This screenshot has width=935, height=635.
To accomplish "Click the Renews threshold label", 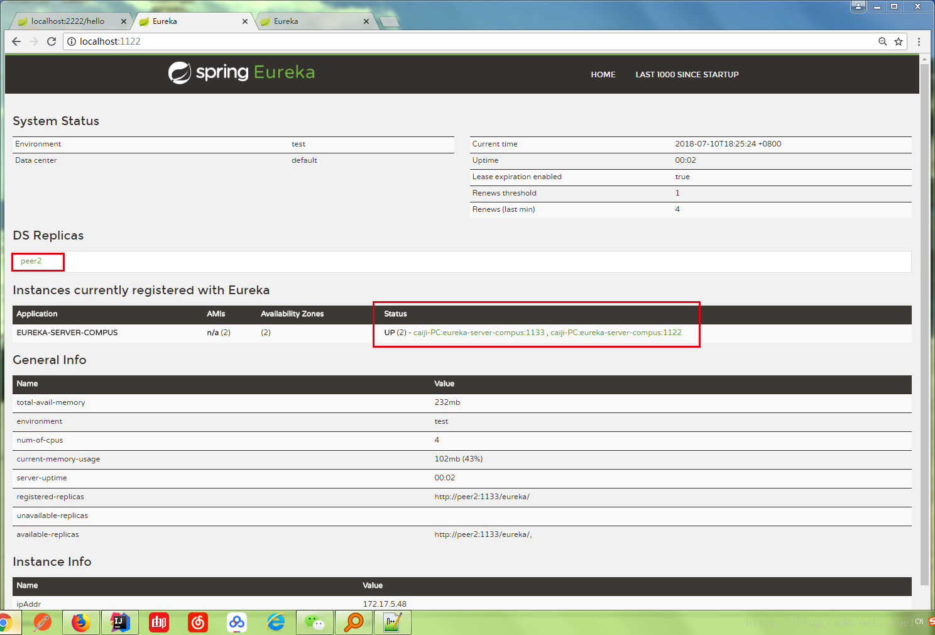I will tap(505, 193).
